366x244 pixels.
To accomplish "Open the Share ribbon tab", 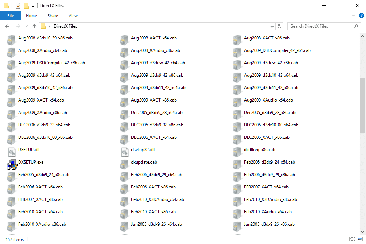I will click(53, 16).
